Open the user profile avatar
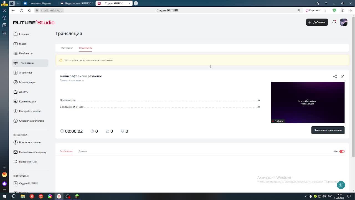Image resolution: width=355 pixels, height=200 pixels. pos(344,22)
